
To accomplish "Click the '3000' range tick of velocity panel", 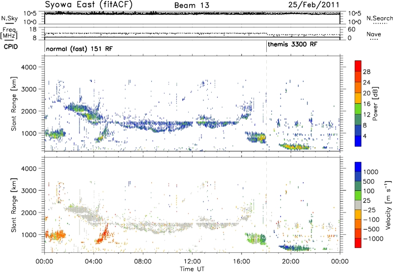I will click(28, 190).
